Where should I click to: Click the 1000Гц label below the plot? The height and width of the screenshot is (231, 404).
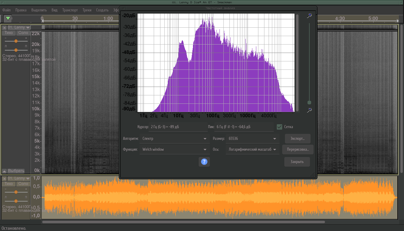point(248,115)
